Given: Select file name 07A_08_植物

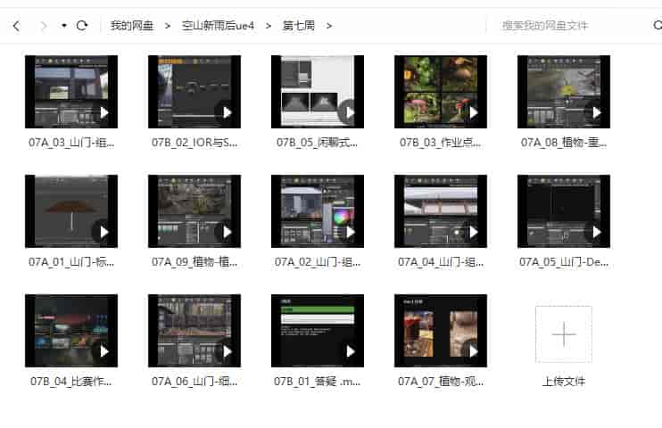Looking at the screenshot, I should [x=564, y=143].
